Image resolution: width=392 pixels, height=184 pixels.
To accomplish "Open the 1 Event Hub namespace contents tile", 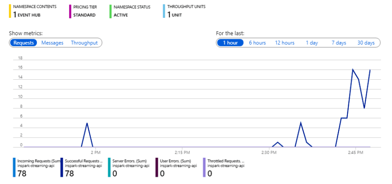I will pyautogui.click(x=32, y=11).
